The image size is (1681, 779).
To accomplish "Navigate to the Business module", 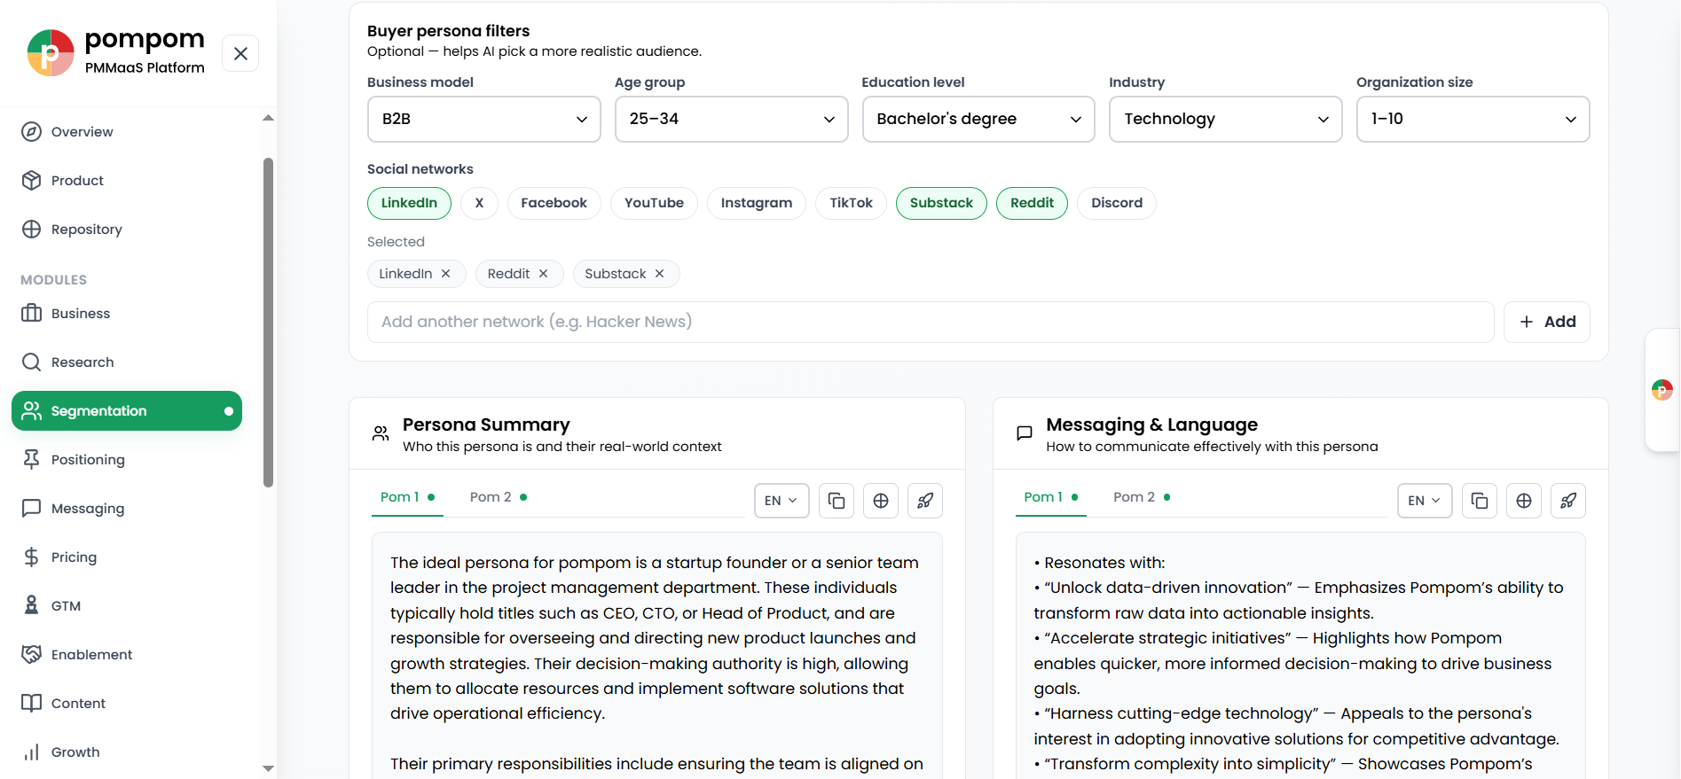I will coord(127,314).
